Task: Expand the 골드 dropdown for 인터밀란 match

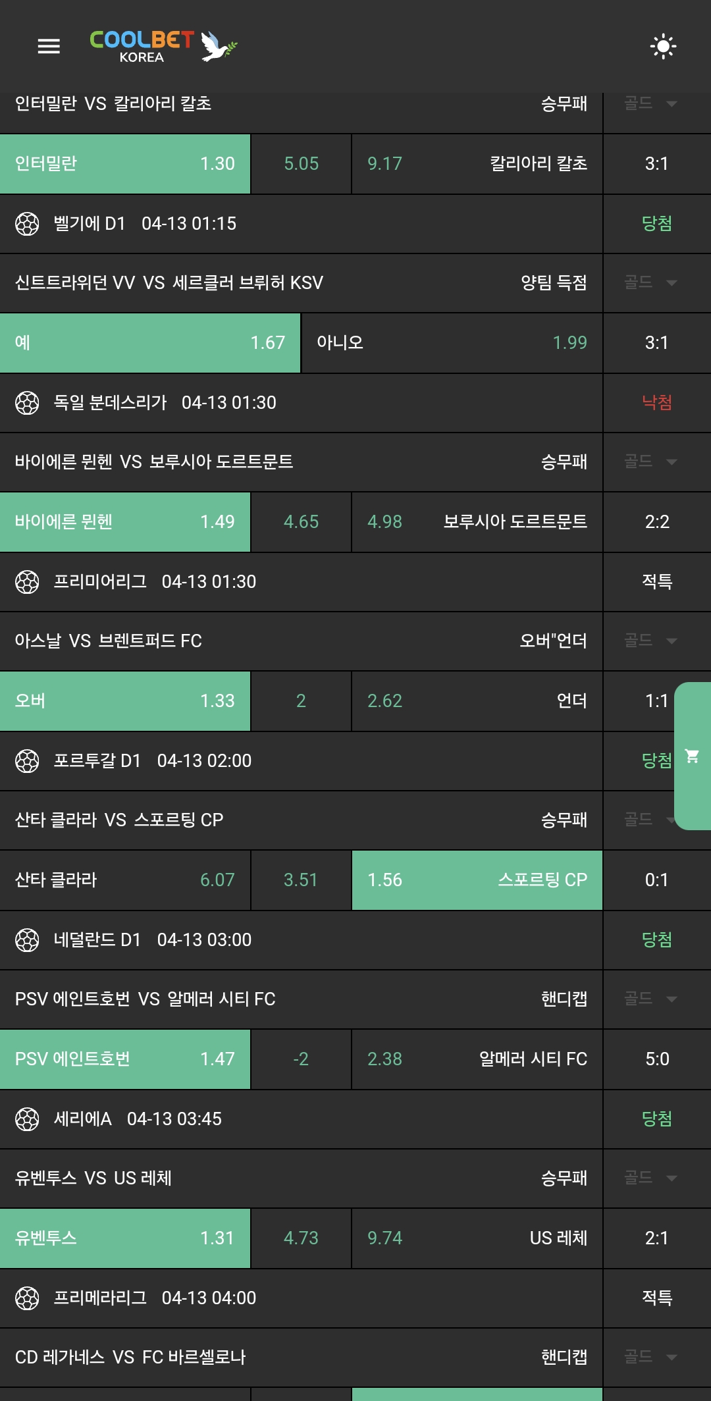Action: tap(650, 103)
